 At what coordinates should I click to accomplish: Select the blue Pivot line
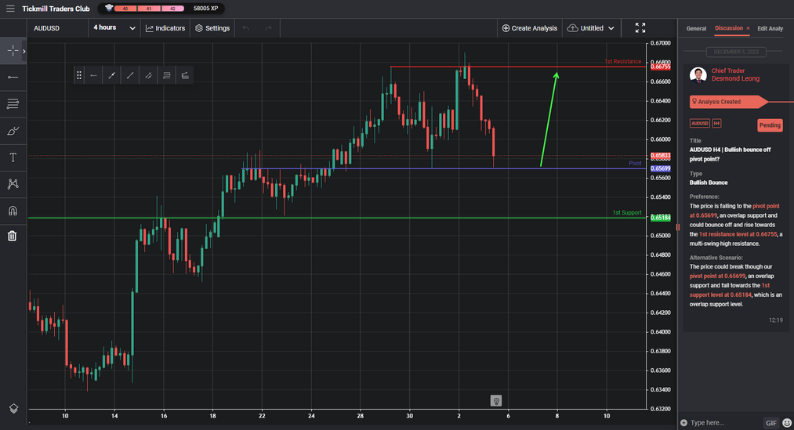point(444,168)
